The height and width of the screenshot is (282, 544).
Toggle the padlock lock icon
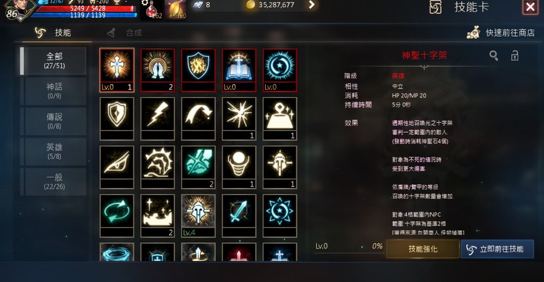click(515, 55)
